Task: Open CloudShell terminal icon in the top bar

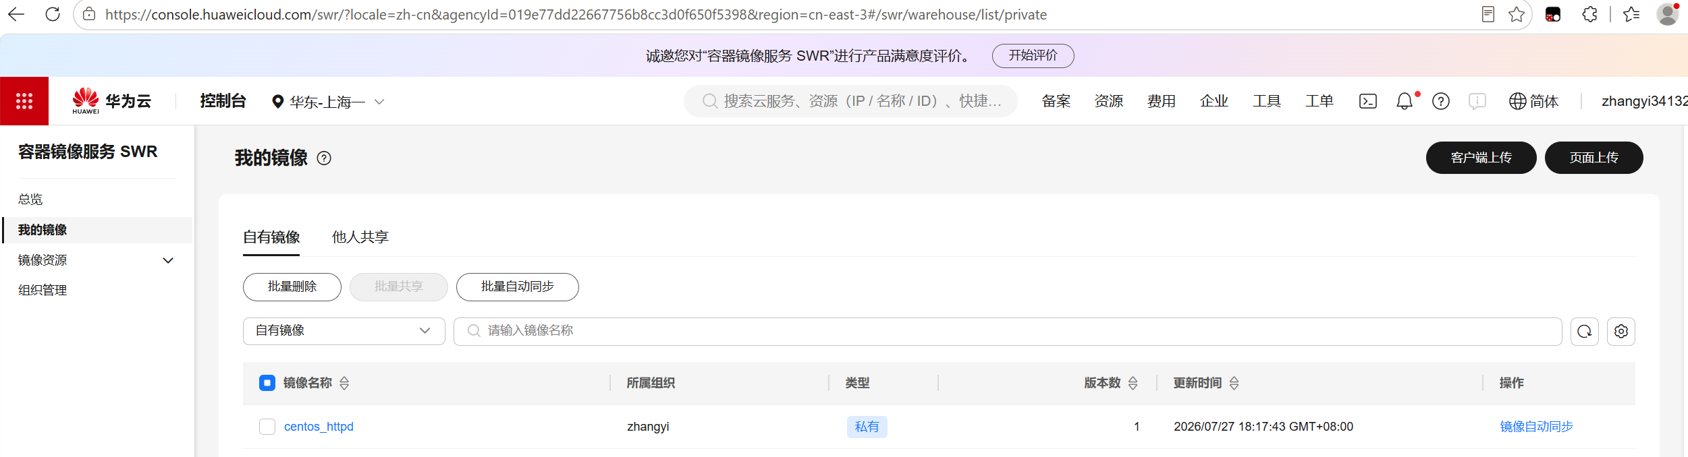Action: pyautogui.click(x=1368, y=101)
